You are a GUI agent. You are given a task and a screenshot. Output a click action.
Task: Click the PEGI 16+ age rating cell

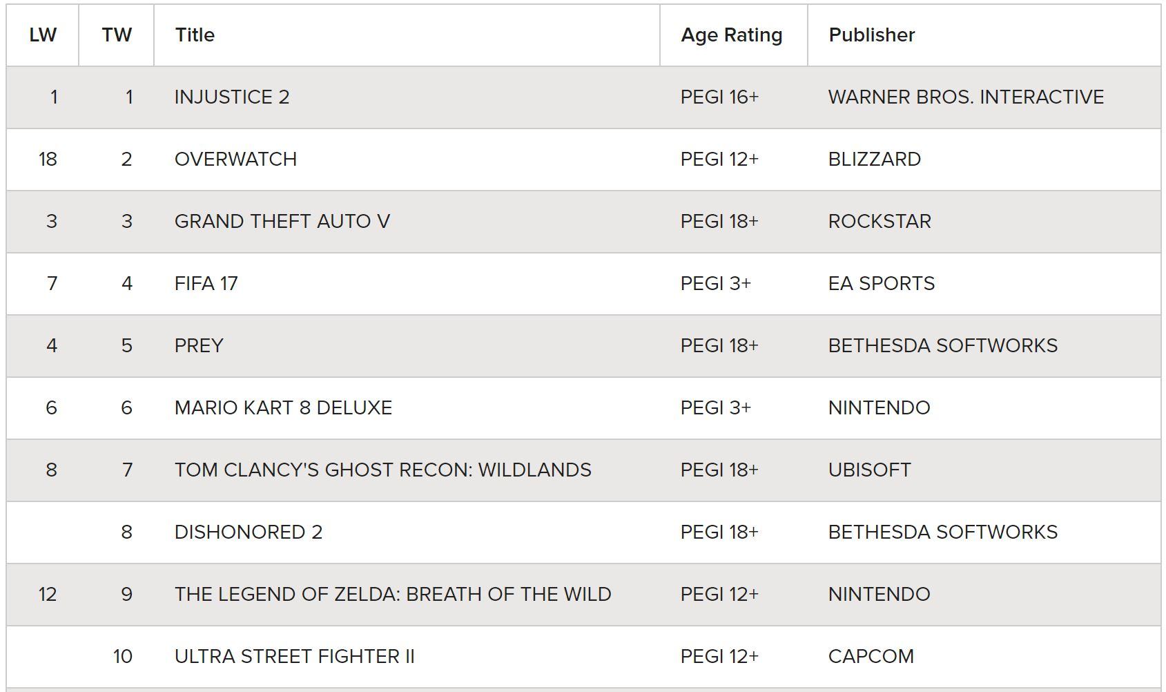pyautogui.click(x=719, y=97)
